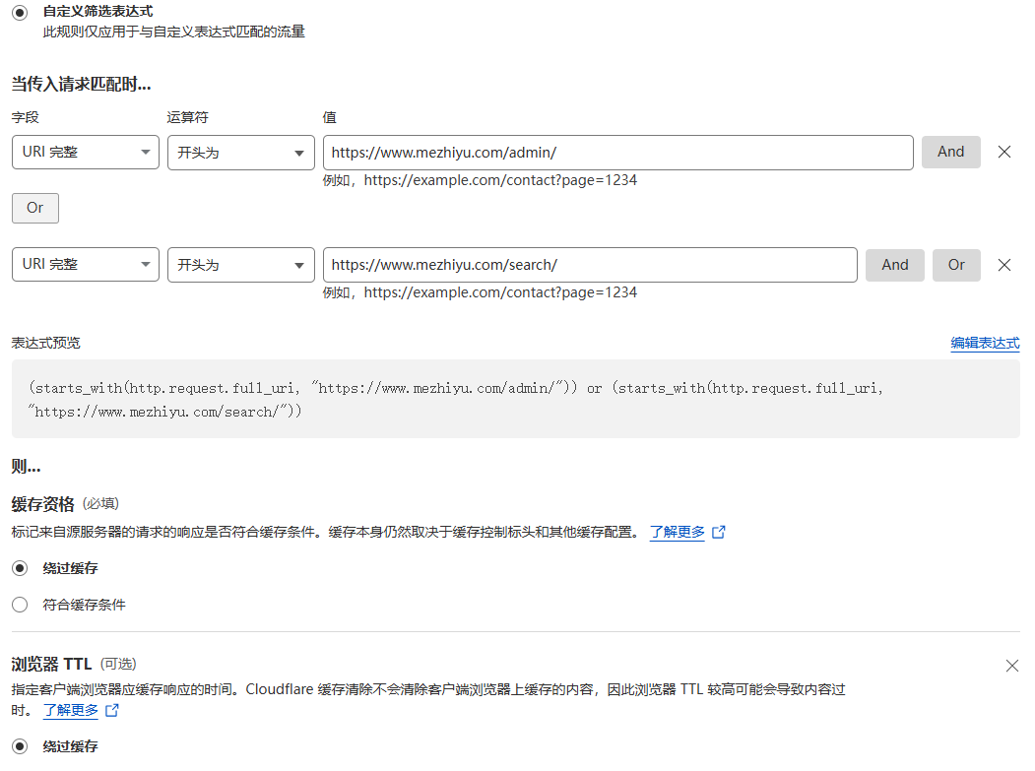Click the chevron of second 开头为 dropdown

301,265
